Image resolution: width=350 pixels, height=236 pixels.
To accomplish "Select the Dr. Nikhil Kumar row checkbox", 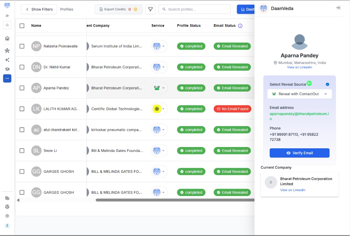I will tap(22, 67).
